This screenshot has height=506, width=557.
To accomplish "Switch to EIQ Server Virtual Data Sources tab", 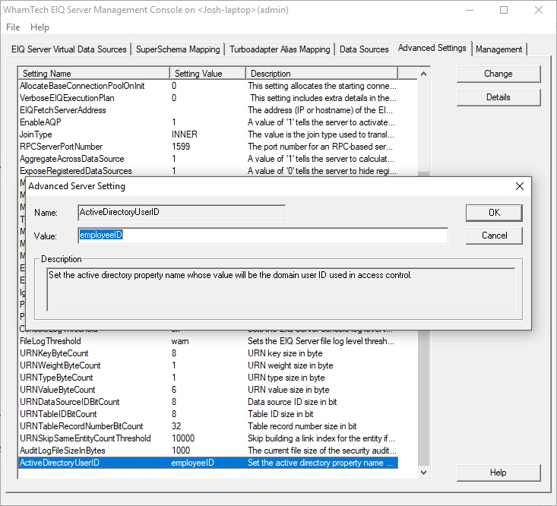I will click(x=69, y=49).
